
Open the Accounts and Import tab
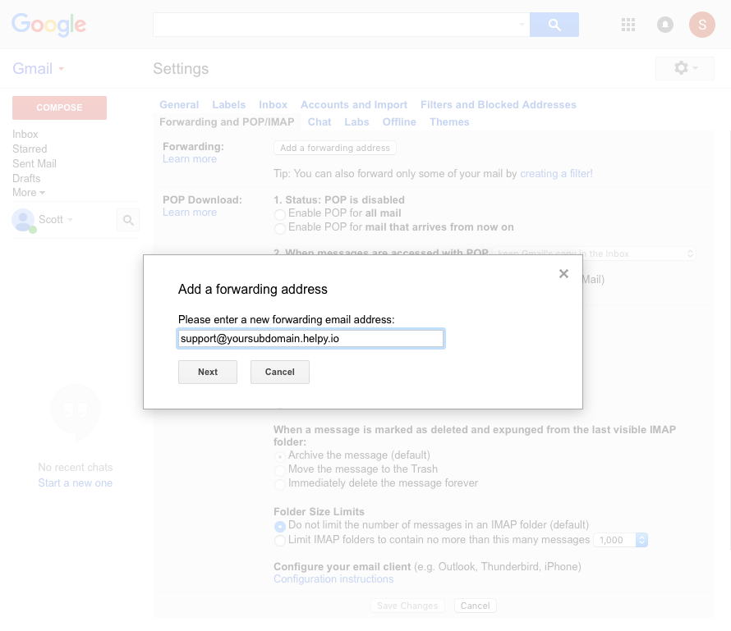(353, 105)
